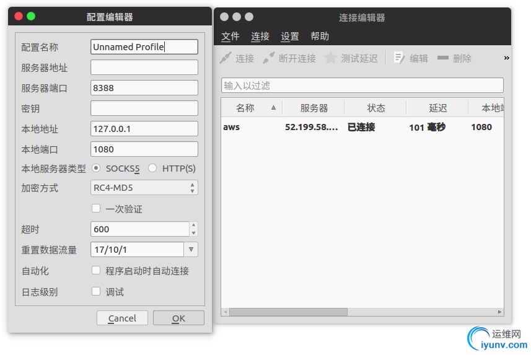Open the 设置 menu
This screenshot has width=531, height=355.
pyautogui.click(x=290, y=36)
